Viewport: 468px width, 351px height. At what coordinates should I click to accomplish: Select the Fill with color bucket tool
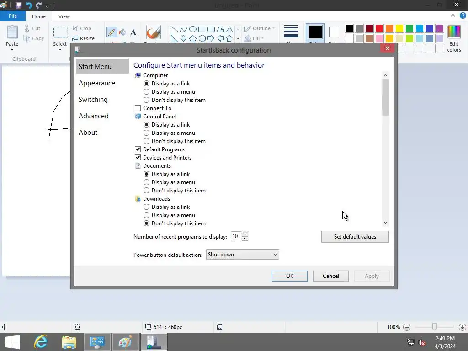click(x=122, y=32)
